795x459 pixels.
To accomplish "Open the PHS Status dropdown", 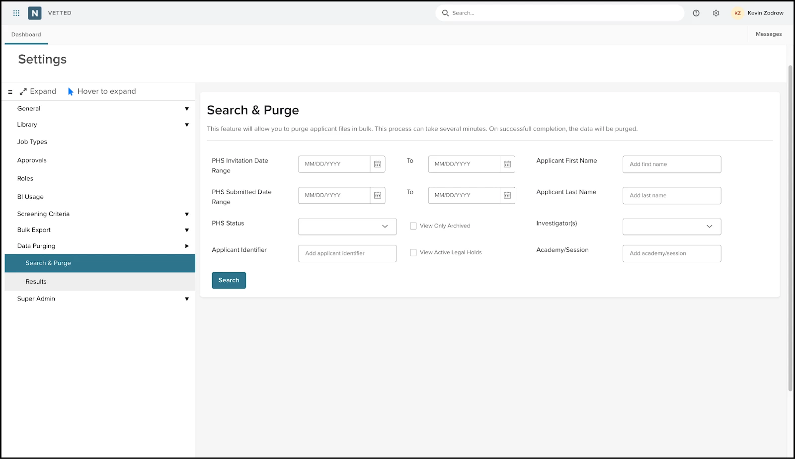I will (347, 227).
